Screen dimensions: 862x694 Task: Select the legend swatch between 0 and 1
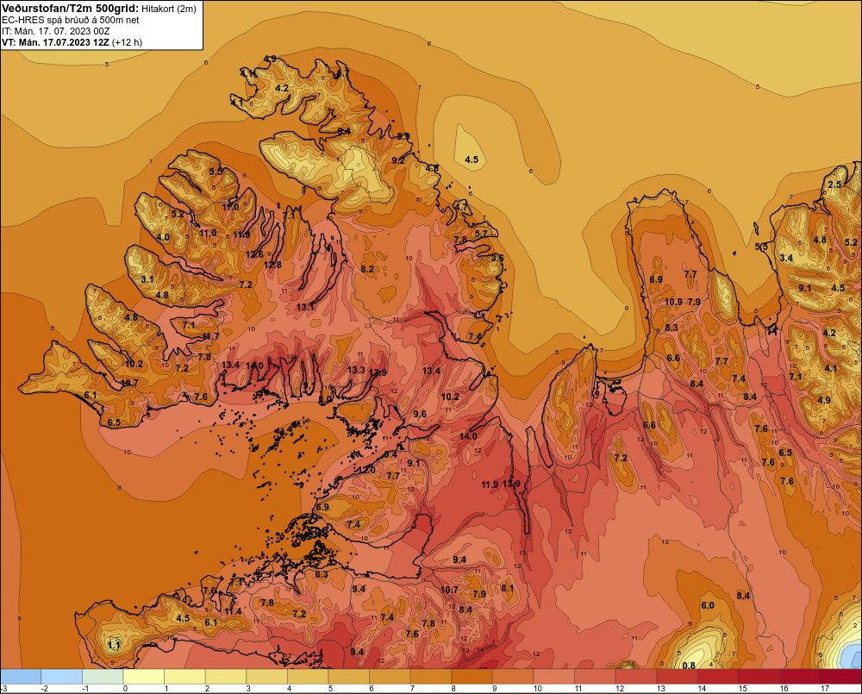click(x=143, y=677)
